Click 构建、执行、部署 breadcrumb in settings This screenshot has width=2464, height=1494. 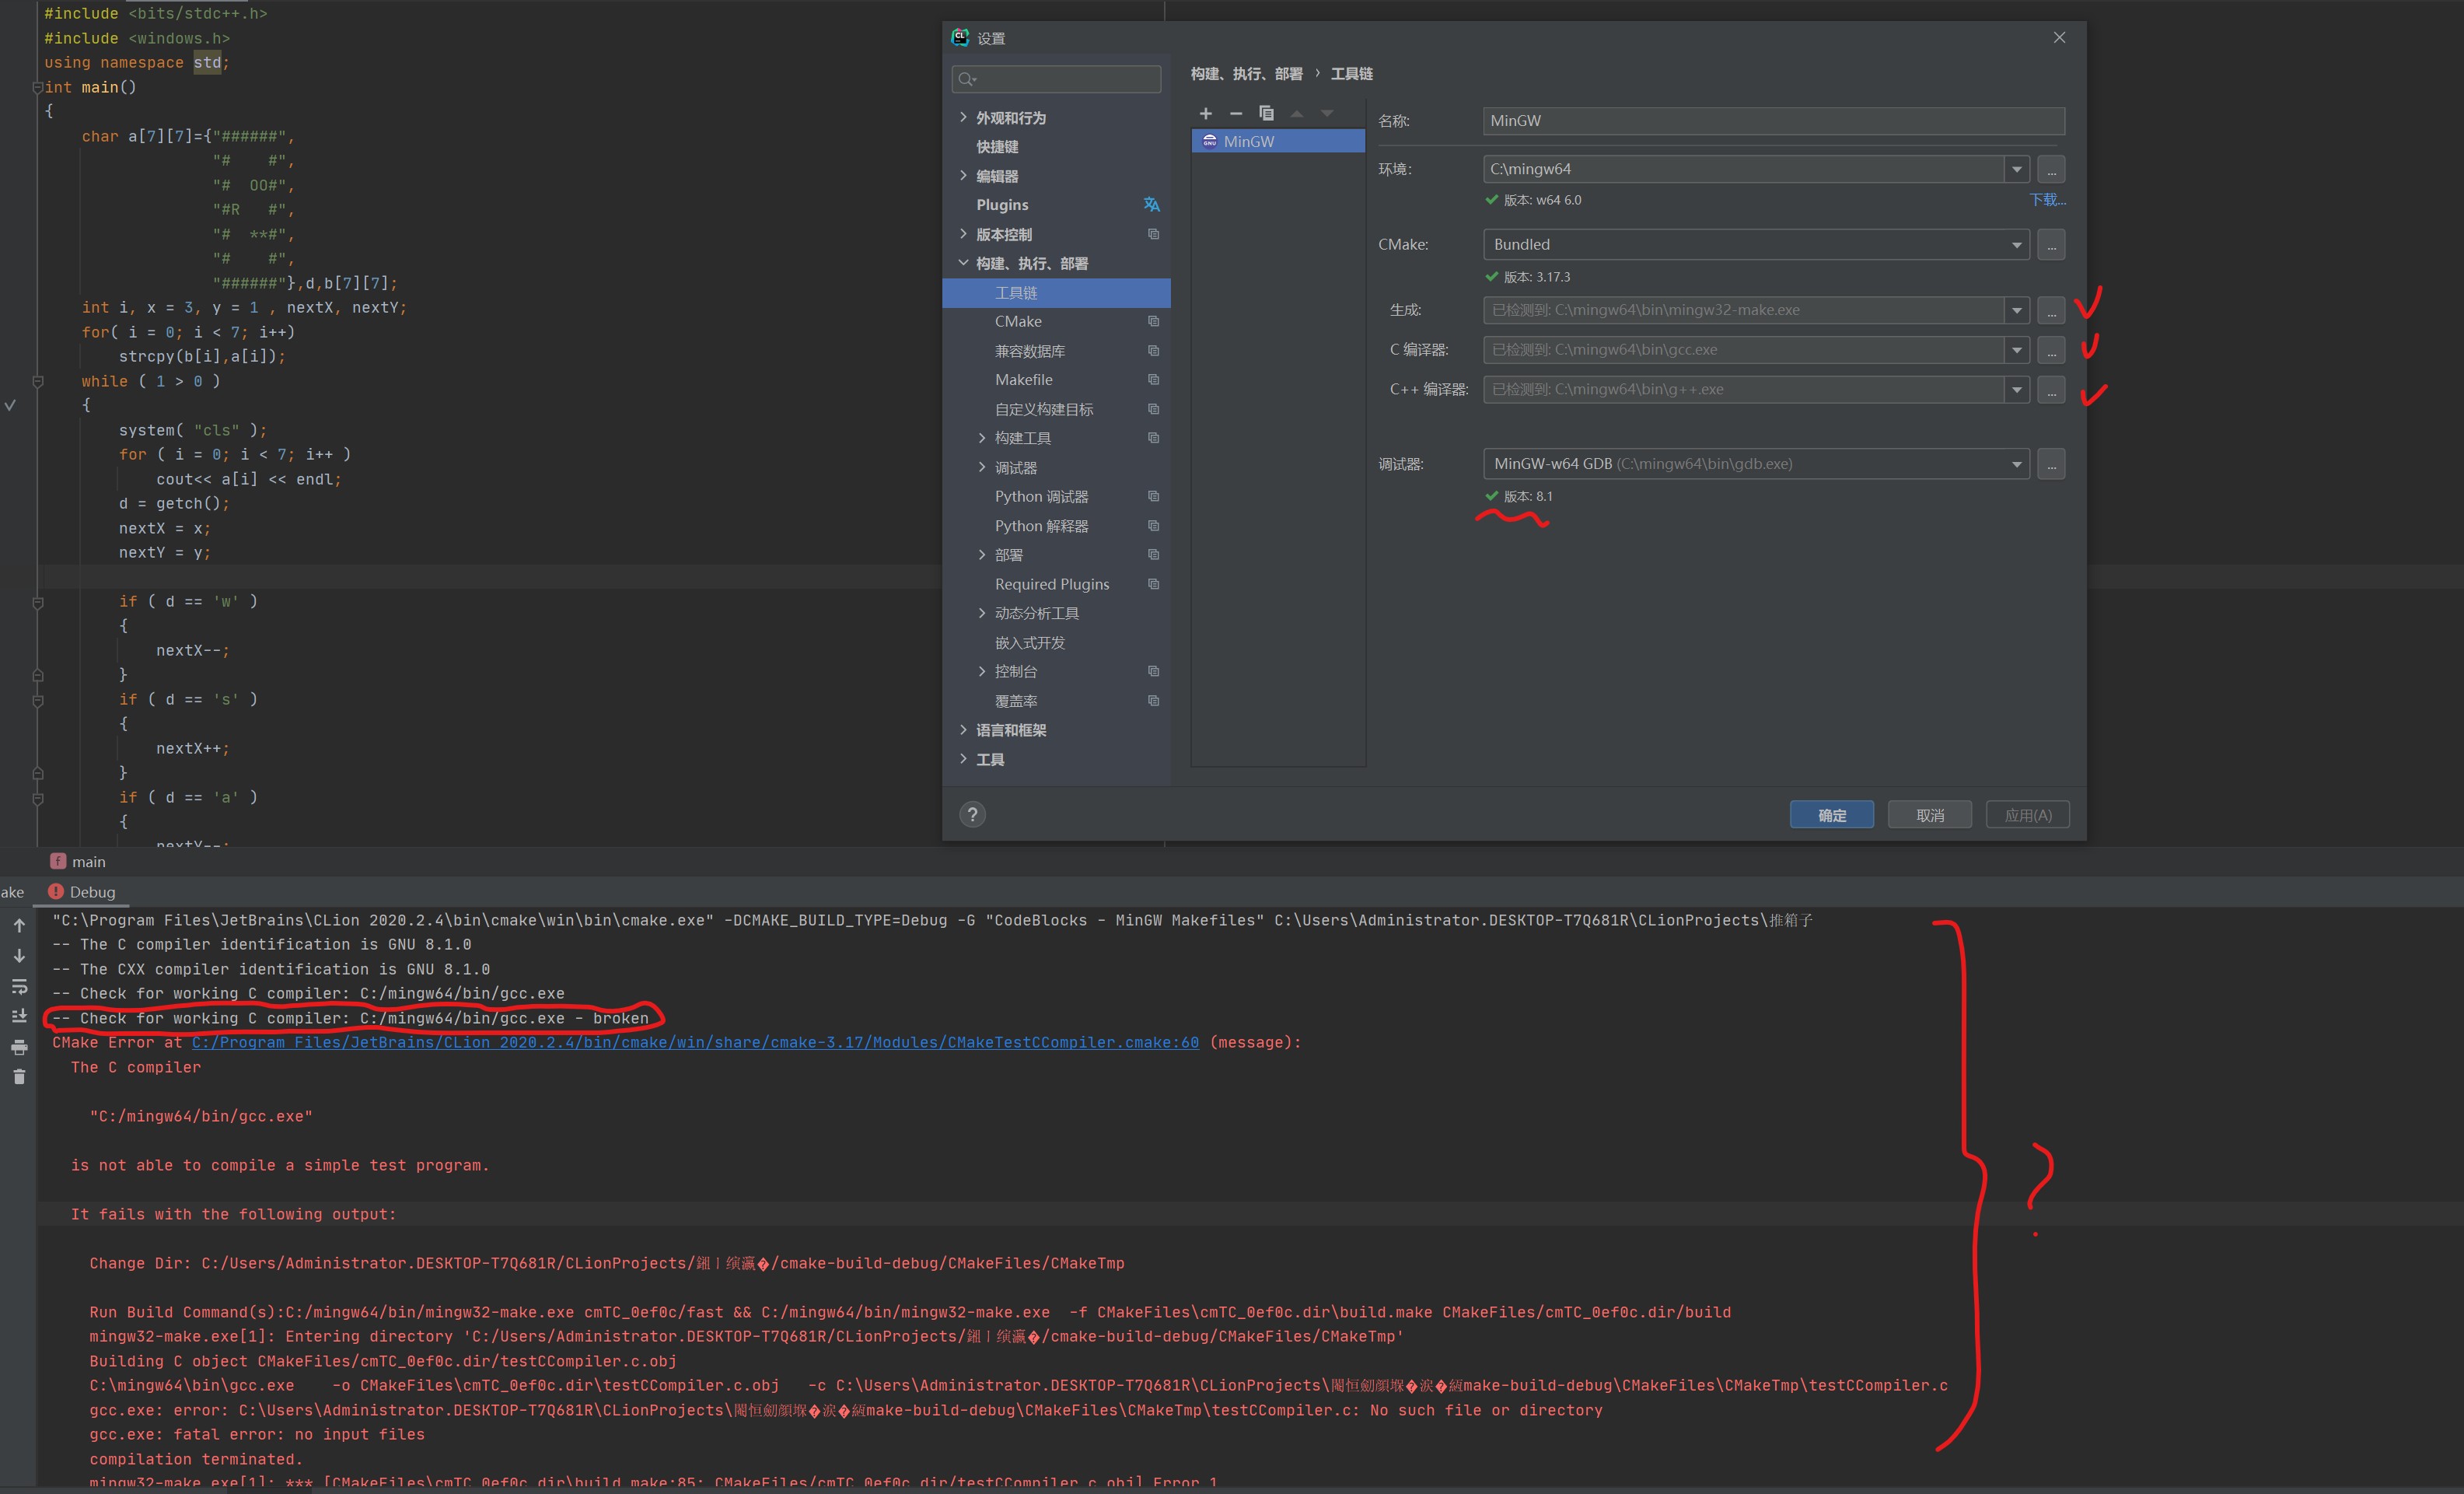pos(1246,74)
